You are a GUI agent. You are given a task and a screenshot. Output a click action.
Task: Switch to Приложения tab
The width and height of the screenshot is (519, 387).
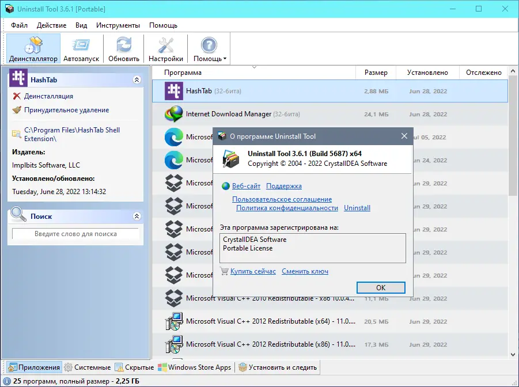pyautogui.click(x=35, y=367)
